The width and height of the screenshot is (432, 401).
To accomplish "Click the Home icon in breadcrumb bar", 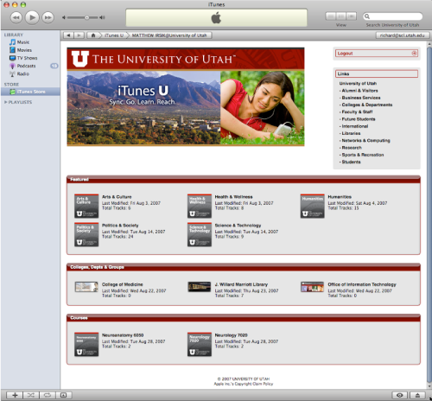I will point(93,35).
